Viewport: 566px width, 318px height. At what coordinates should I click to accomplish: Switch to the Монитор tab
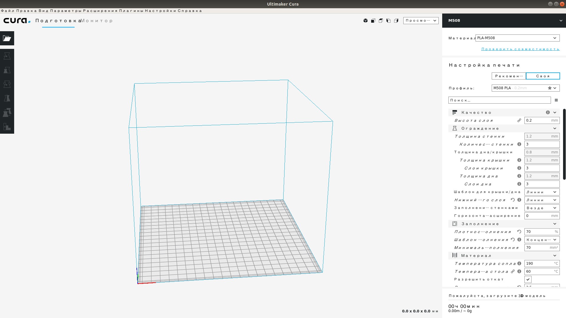pyautogui.click(x=97, y=21)
